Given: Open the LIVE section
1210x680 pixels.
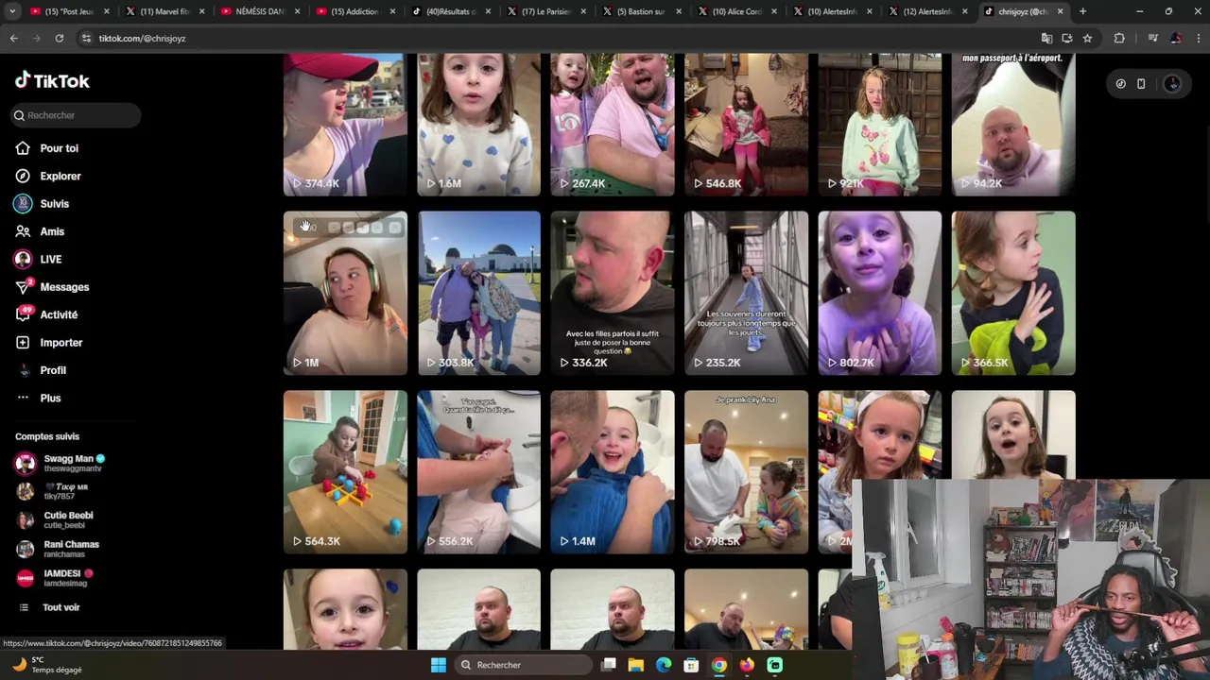Looking at the screenshot, I should point(39,259).
